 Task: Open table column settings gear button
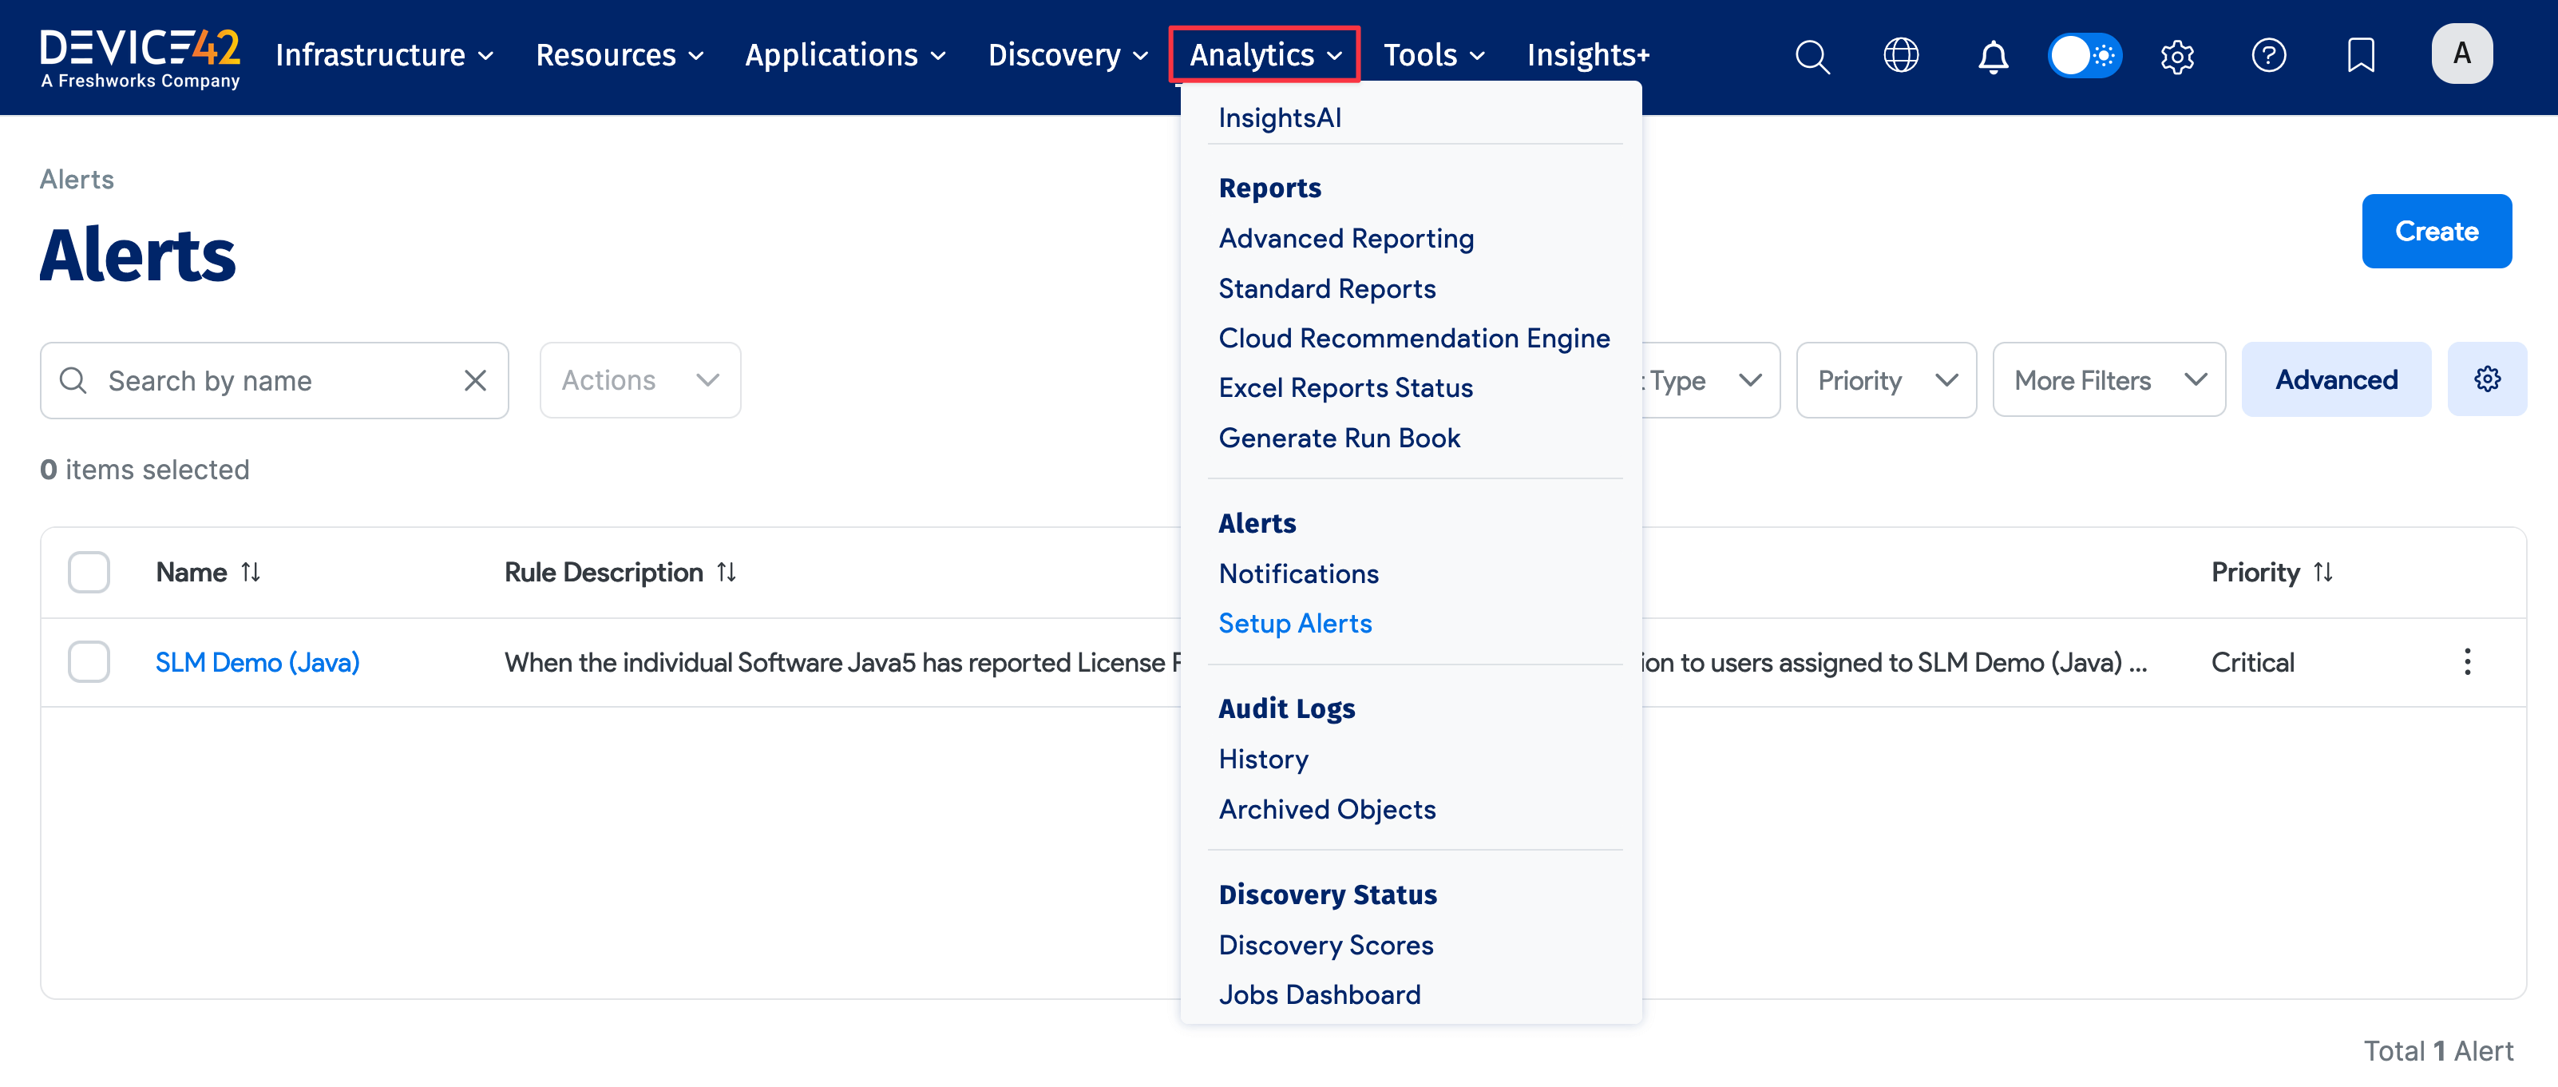click(x=2486, y=379)
